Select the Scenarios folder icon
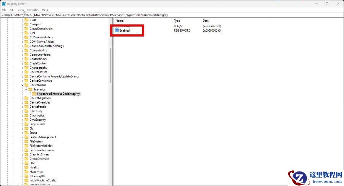The image size is (344, 186). coord(30,89)
